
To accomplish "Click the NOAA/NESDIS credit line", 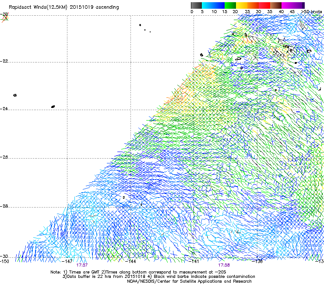I will (189, 281).
